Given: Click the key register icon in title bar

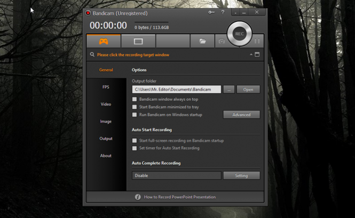Looking at the screenshot, I should point(211,12).
